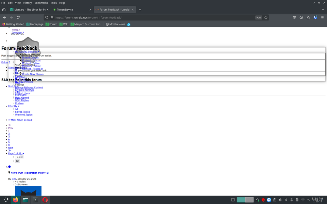Switch to the Tower/Device tab
The image size is (327, 204).
[72, 9]
